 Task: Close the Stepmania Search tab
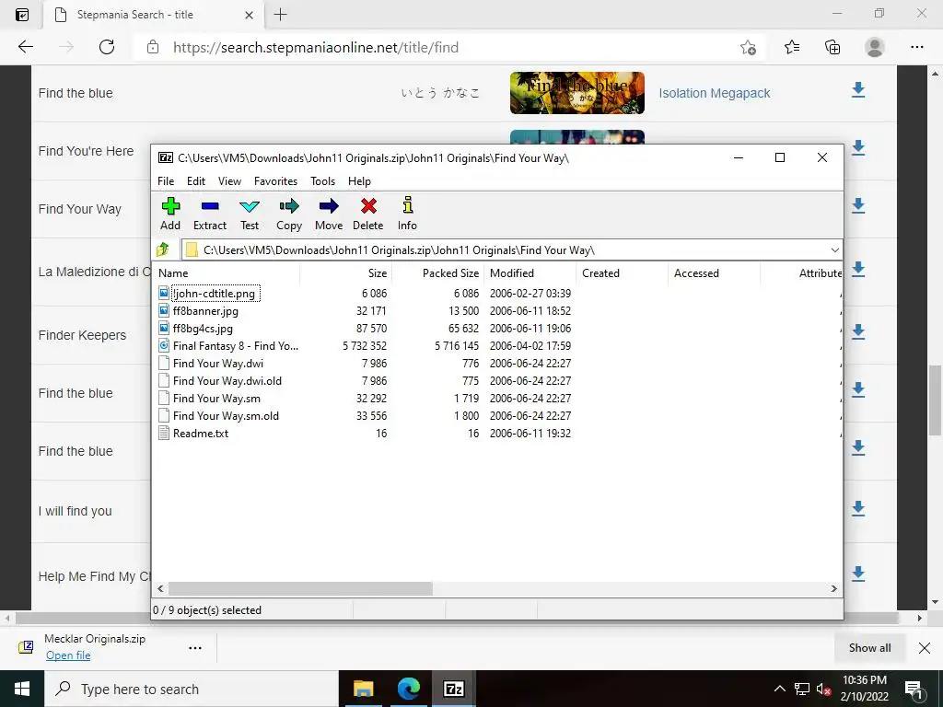(249, 15)
